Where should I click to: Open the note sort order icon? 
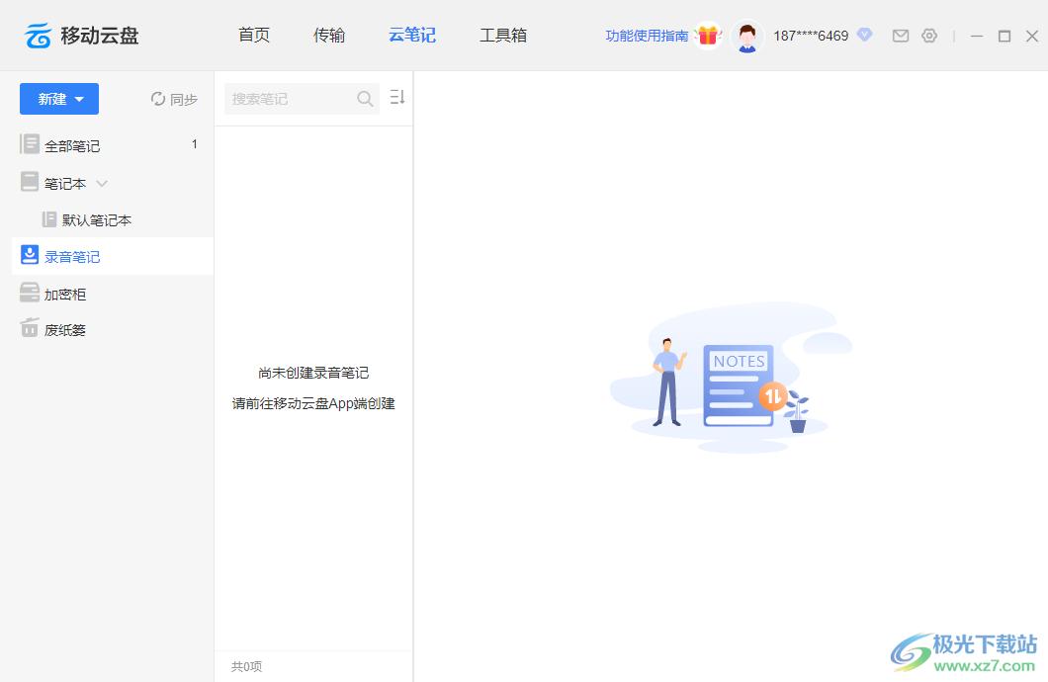pos(397,97)
